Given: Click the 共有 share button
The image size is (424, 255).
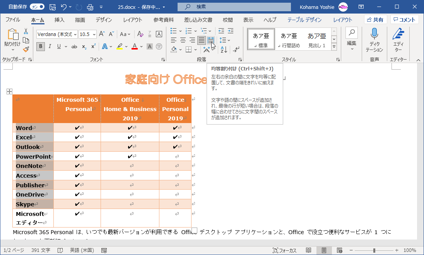Looking at the screenshot, I should 375,20.
